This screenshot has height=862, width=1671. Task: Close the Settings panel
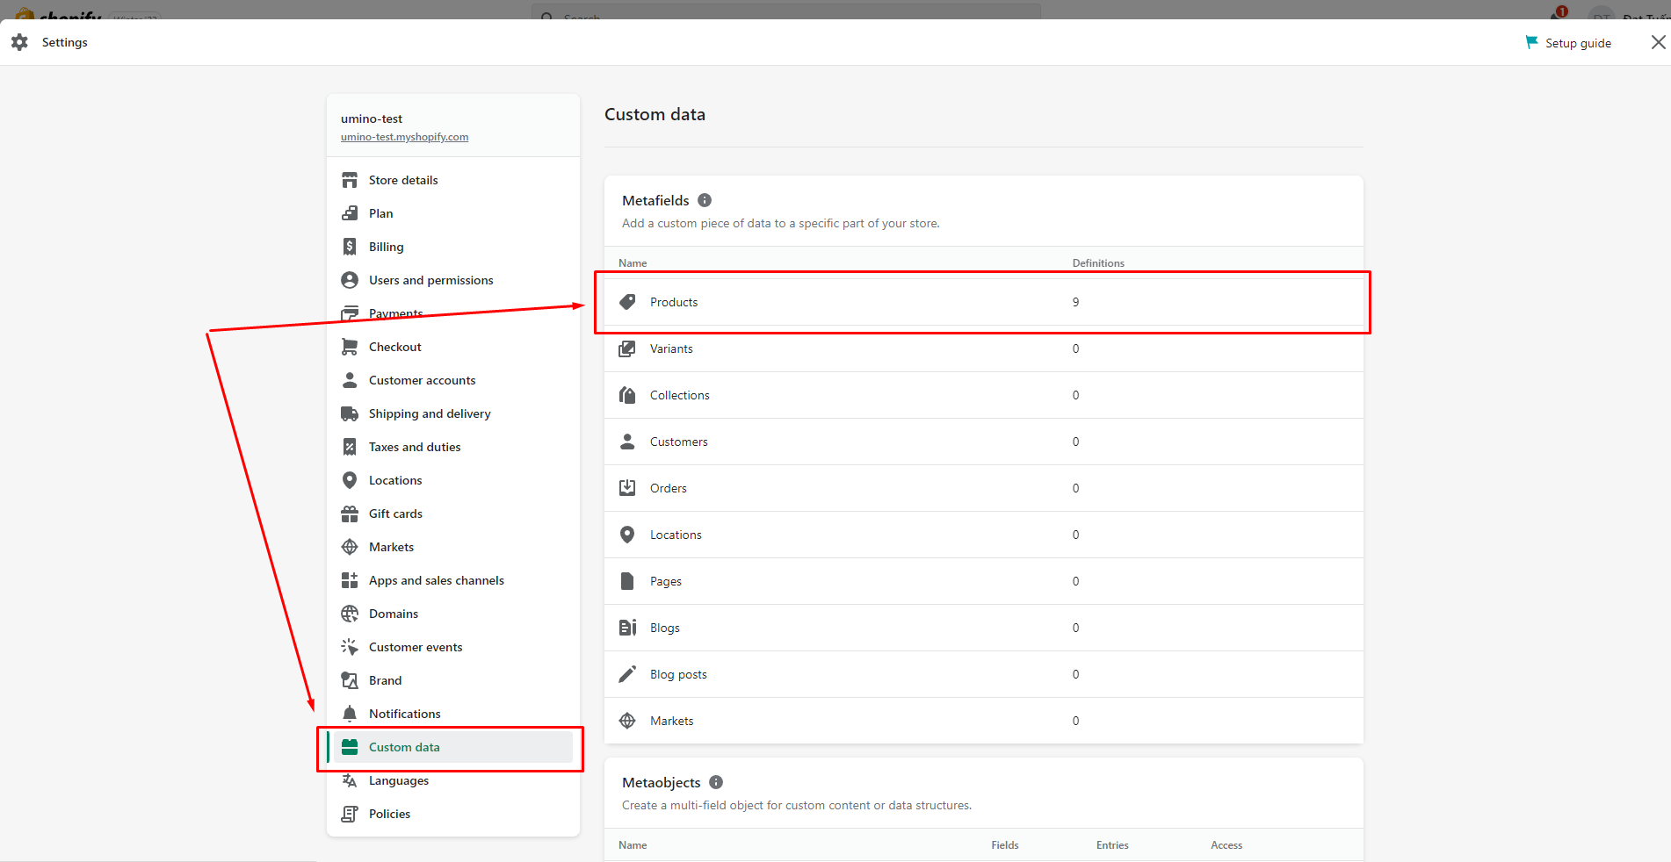[1658, 42]
